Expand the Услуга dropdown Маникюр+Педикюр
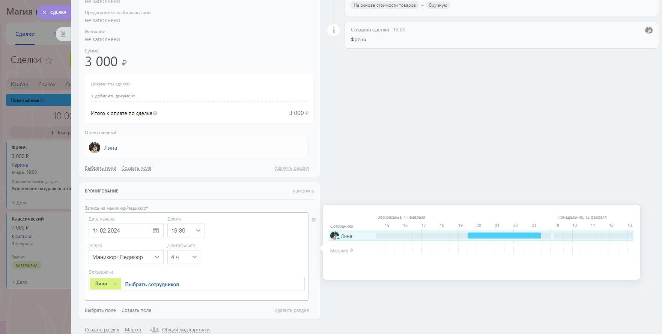Screen dimensions: 662x334 coord(126,257)
